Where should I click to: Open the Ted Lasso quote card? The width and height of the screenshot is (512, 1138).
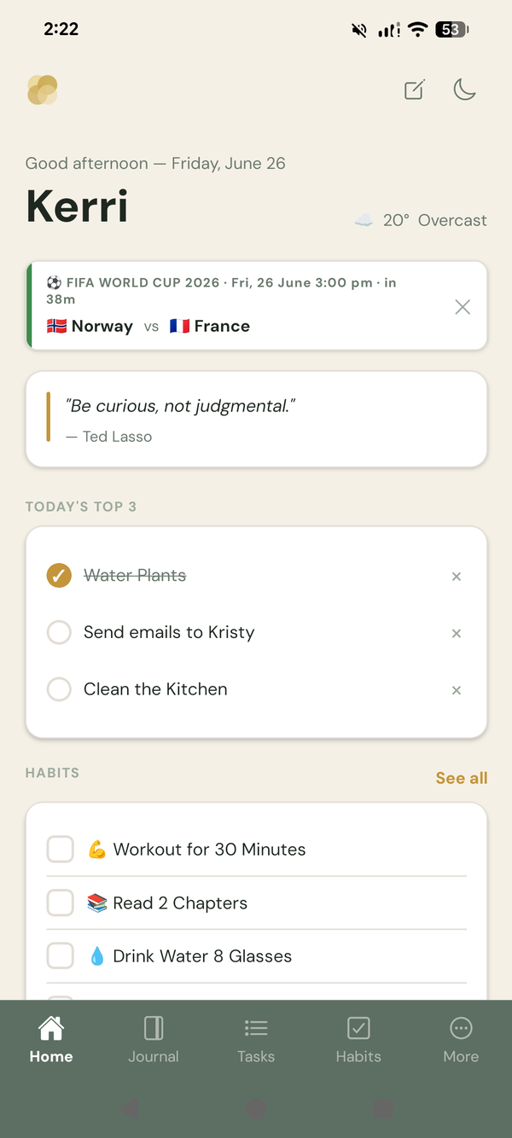click(256, 419)
